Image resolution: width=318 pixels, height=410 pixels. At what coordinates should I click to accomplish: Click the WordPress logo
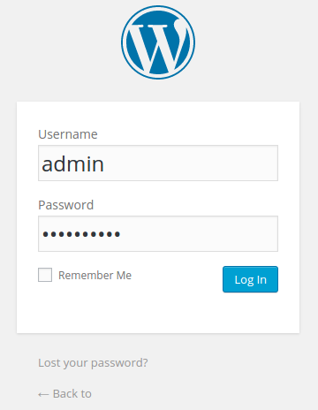click(x=158, y=42)
